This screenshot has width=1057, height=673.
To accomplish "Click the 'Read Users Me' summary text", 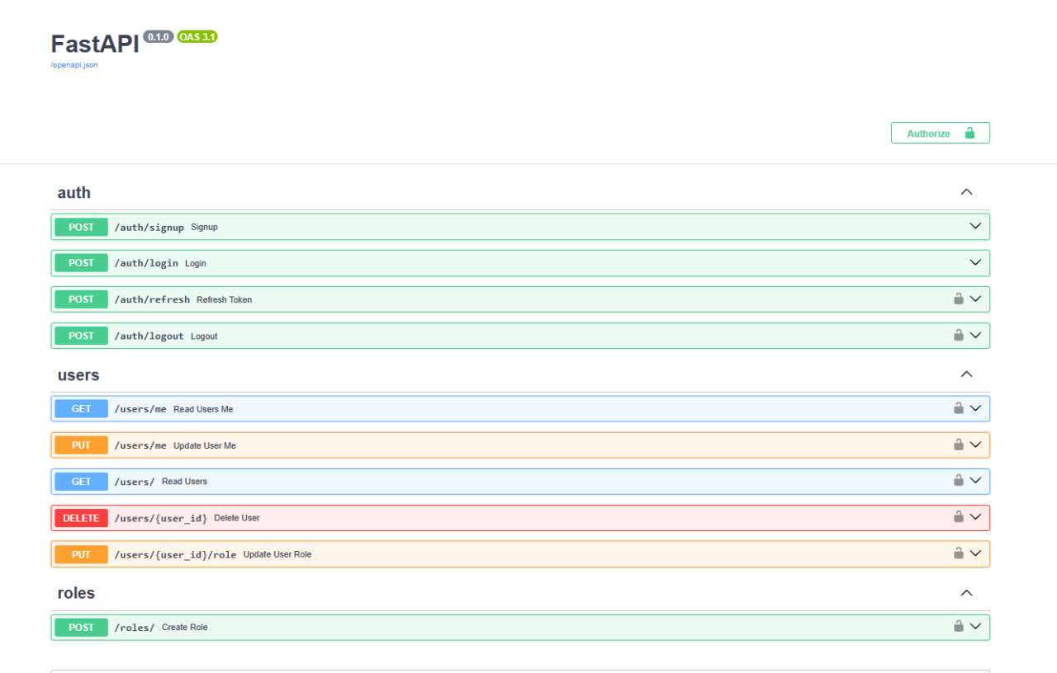I will click(x=203, y=409).
